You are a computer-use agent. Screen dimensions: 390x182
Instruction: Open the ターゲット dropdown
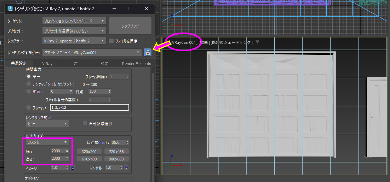point(74,21)
